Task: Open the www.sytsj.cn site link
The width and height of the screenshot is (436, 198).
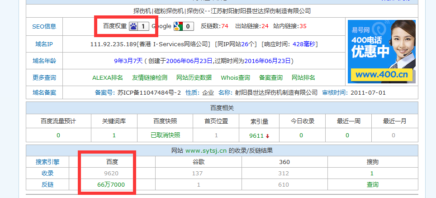Action: point(206,150)
